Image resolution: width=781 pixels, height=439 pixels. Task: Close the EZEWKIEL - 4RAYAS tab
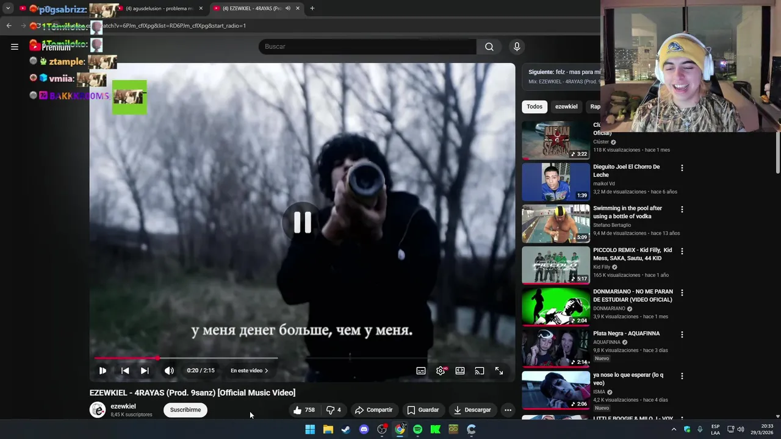coord(298,9)
